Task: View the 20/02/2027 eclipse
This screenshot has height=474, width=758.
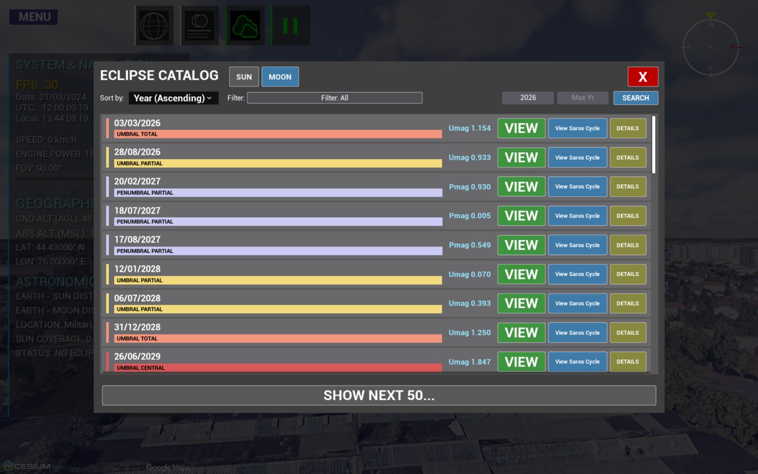Action: point(521,187)
